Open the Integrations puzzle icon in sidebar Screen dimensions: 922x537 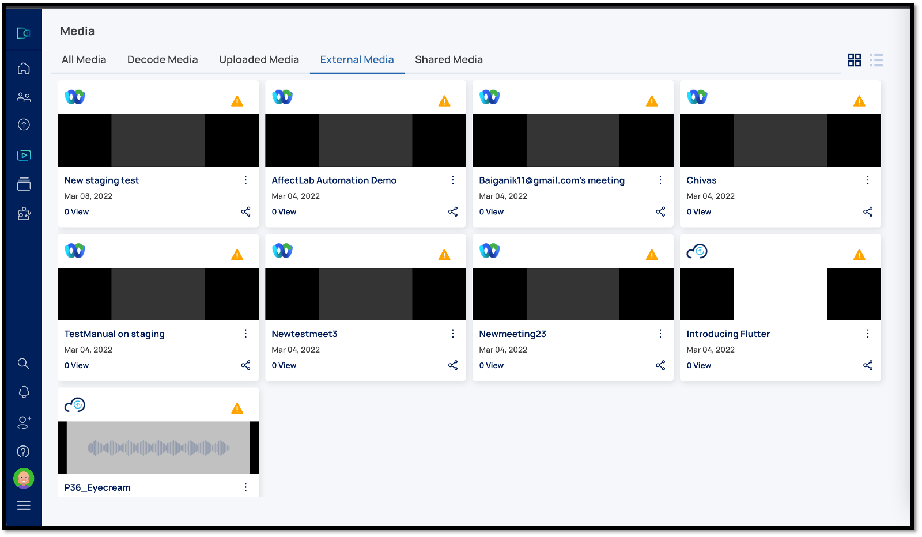pyautogui.click(x=24, y=214)
